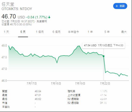132x112 pixels.
Task: Select the 5 天 range tab
Action: pyautogui.click(x=23, y=32)
